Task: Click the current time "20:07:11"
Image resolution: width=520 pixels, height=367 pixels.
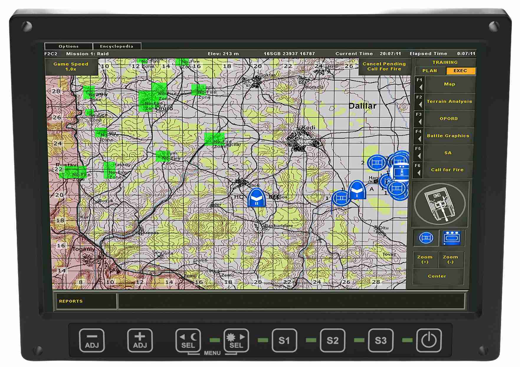Action: tap(391, 54)
